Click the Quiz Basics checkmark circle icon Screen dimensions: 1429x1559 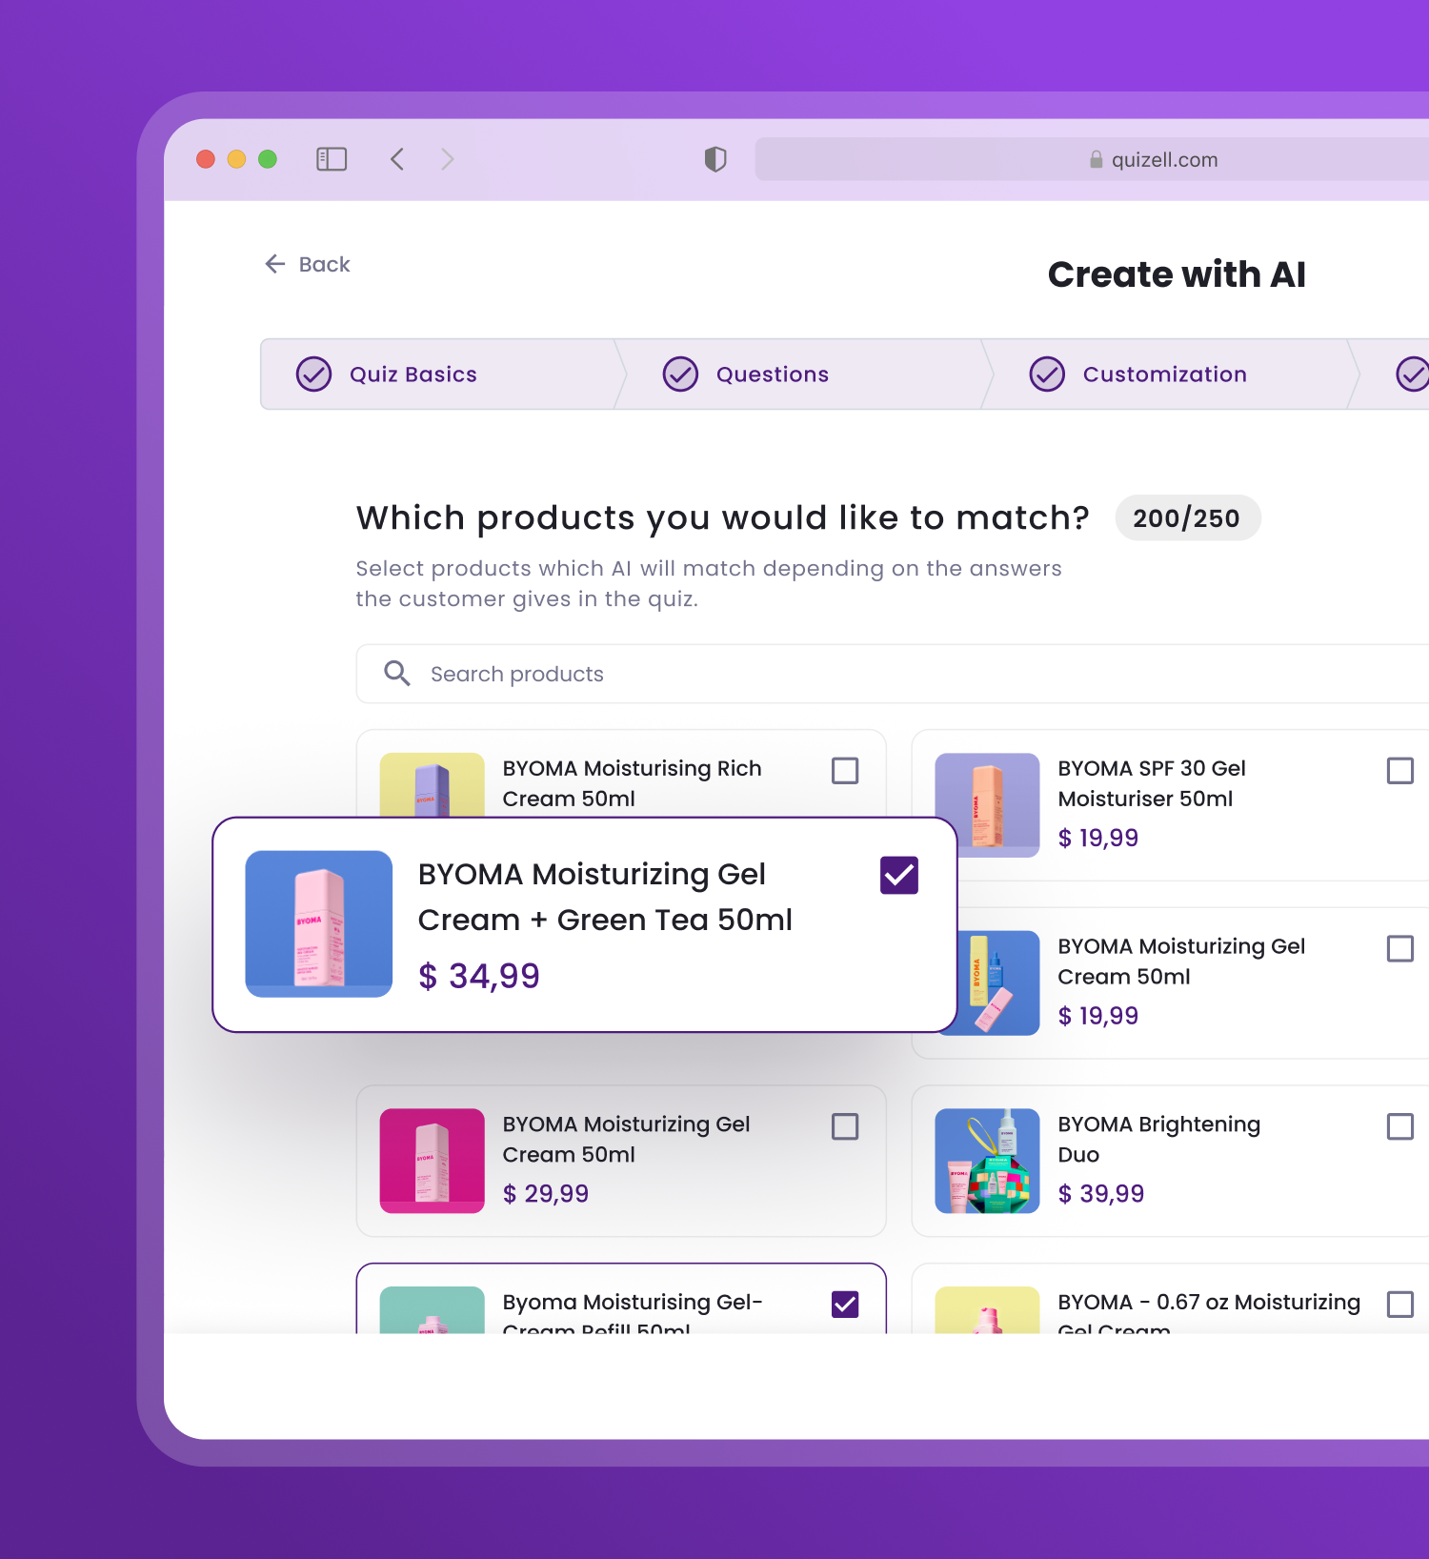[313, 375]
